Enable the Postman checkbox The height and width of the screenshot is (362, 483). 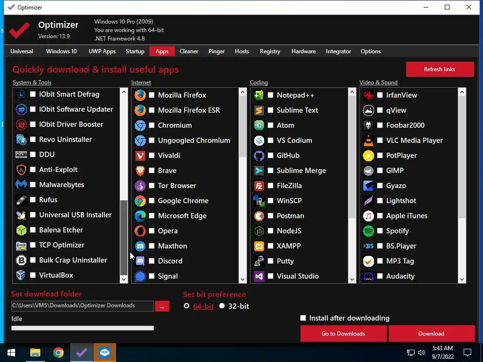point(270,216)
